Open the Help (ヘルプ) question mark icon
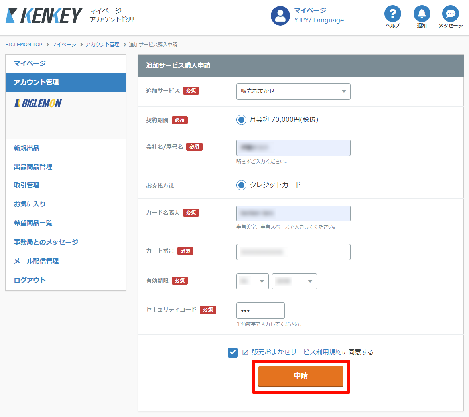 [x=392, y=14]
